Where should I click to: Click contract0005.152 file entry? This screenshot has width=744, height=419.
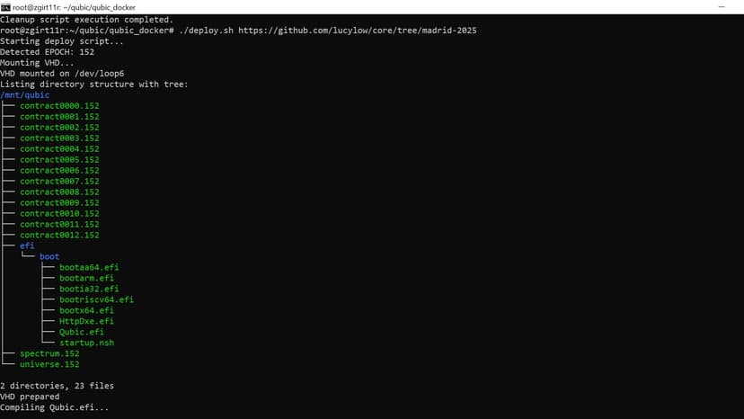tap(59, 160)
